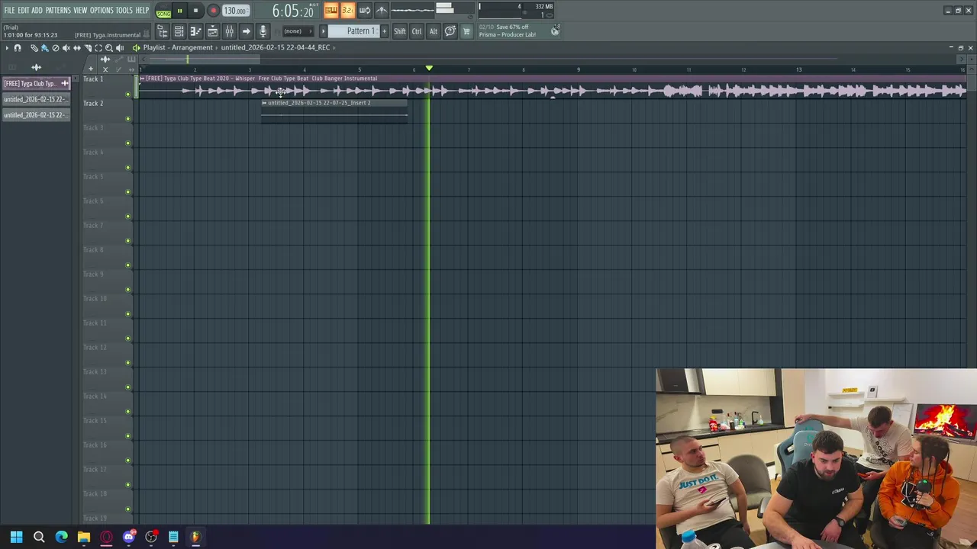Click the 130.000 tempo field

click(235, 11)
